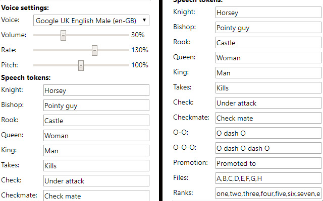The image size is (323, 201).
Task: Select the Rook field containing Castle in left panel
Action: (96, 121)
